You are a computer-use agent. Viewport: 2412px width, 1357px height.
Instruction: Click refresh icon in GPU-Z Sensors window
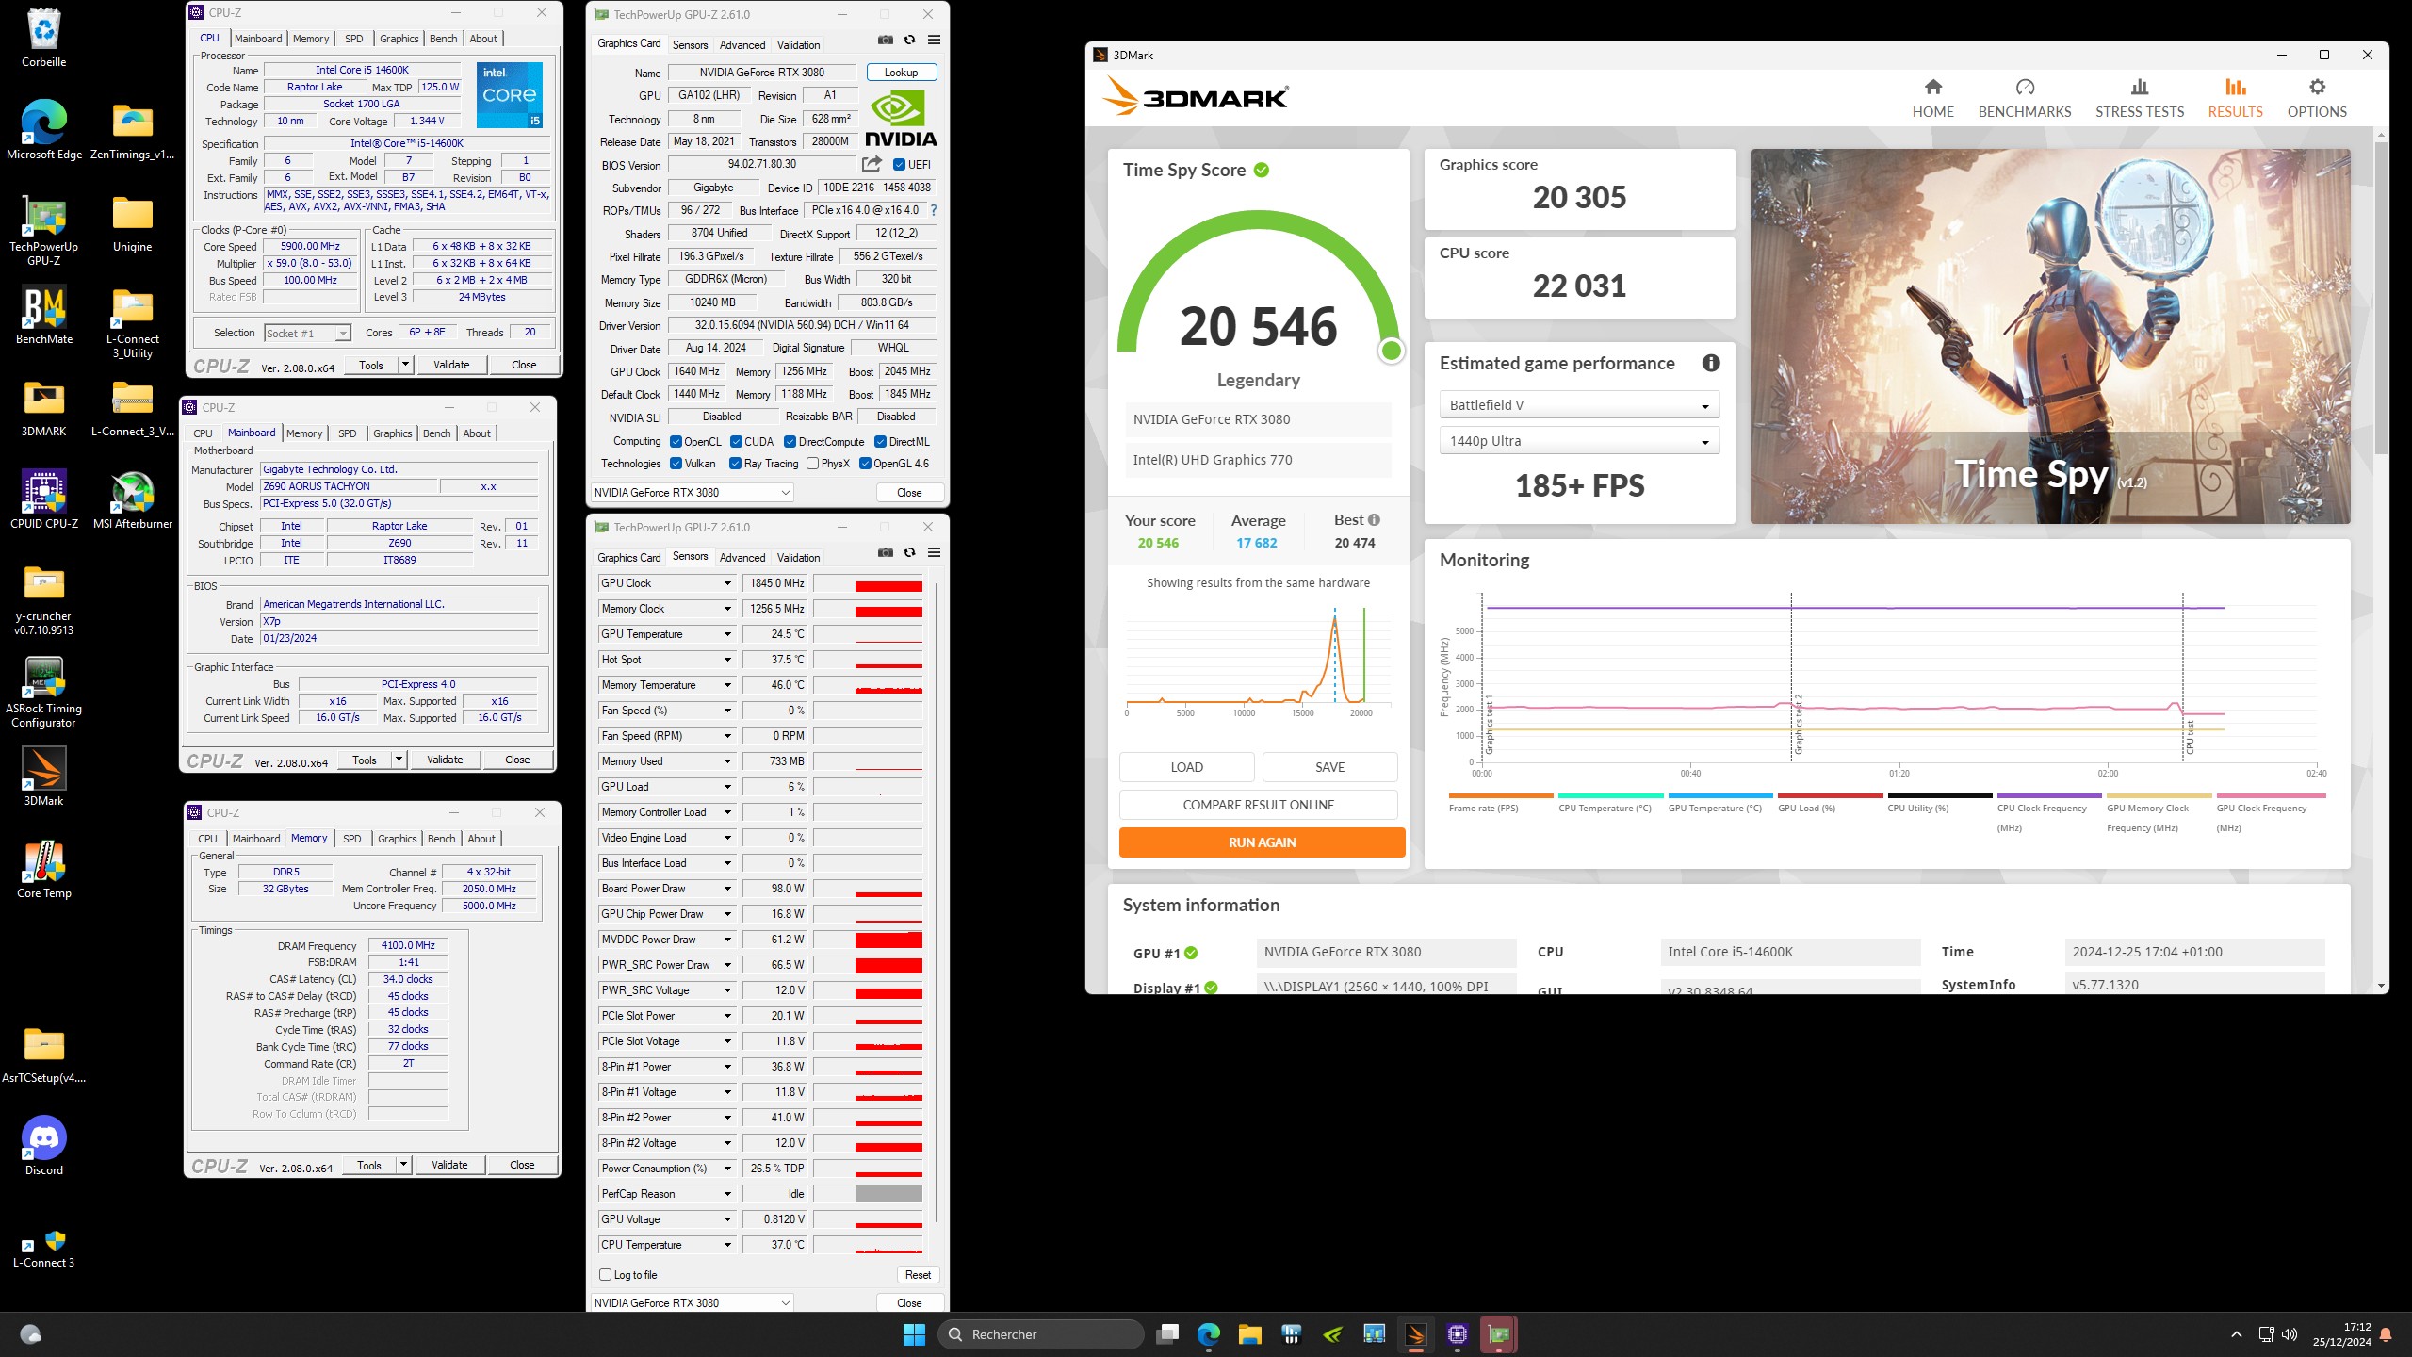coord(909,552)
